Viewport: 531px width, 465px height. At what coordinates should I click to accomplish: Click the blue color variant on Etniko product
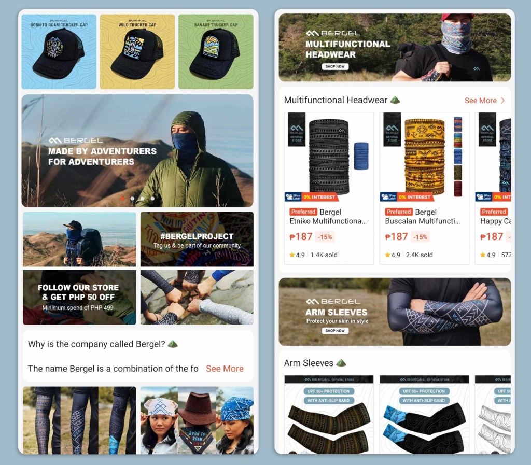(361, 156)
